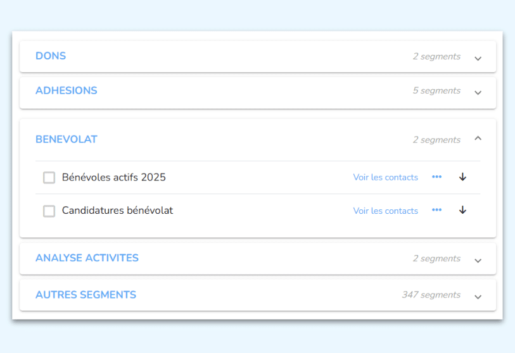Check the Bénévoles actifs 2025 checkbox

49,178
